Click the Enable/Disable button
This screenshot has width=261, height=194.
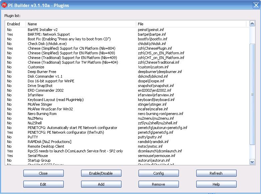(x=101, y=173)
